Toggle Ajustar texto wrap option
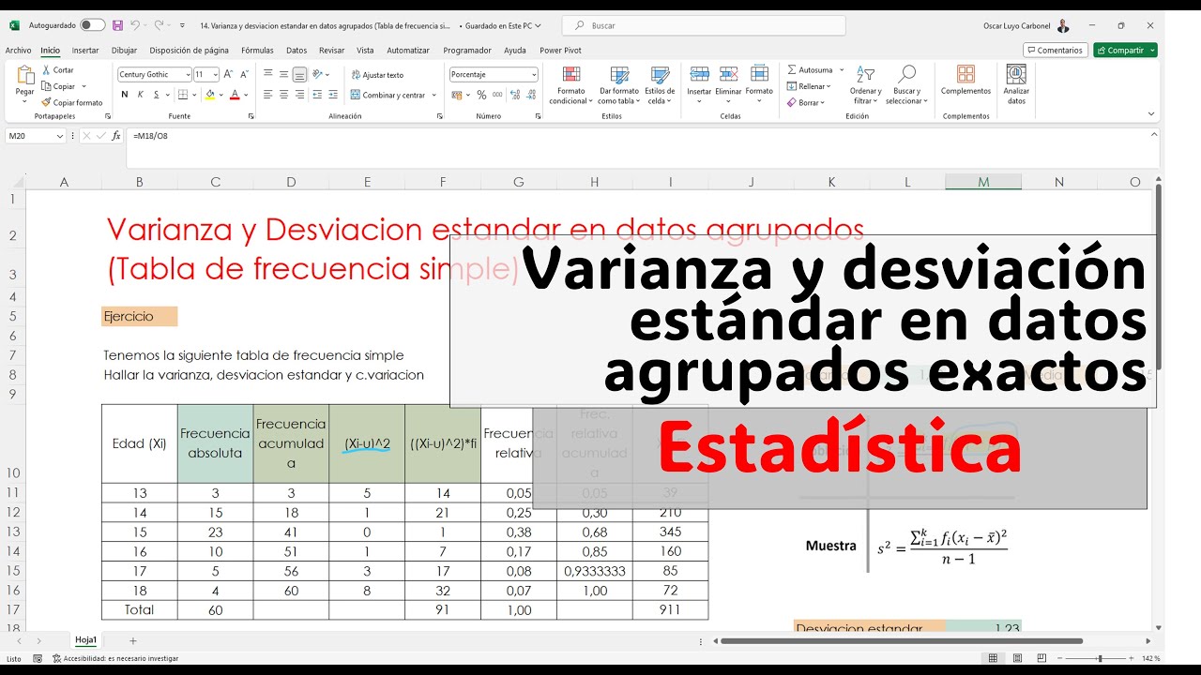1201x675 pixels. 377,75
